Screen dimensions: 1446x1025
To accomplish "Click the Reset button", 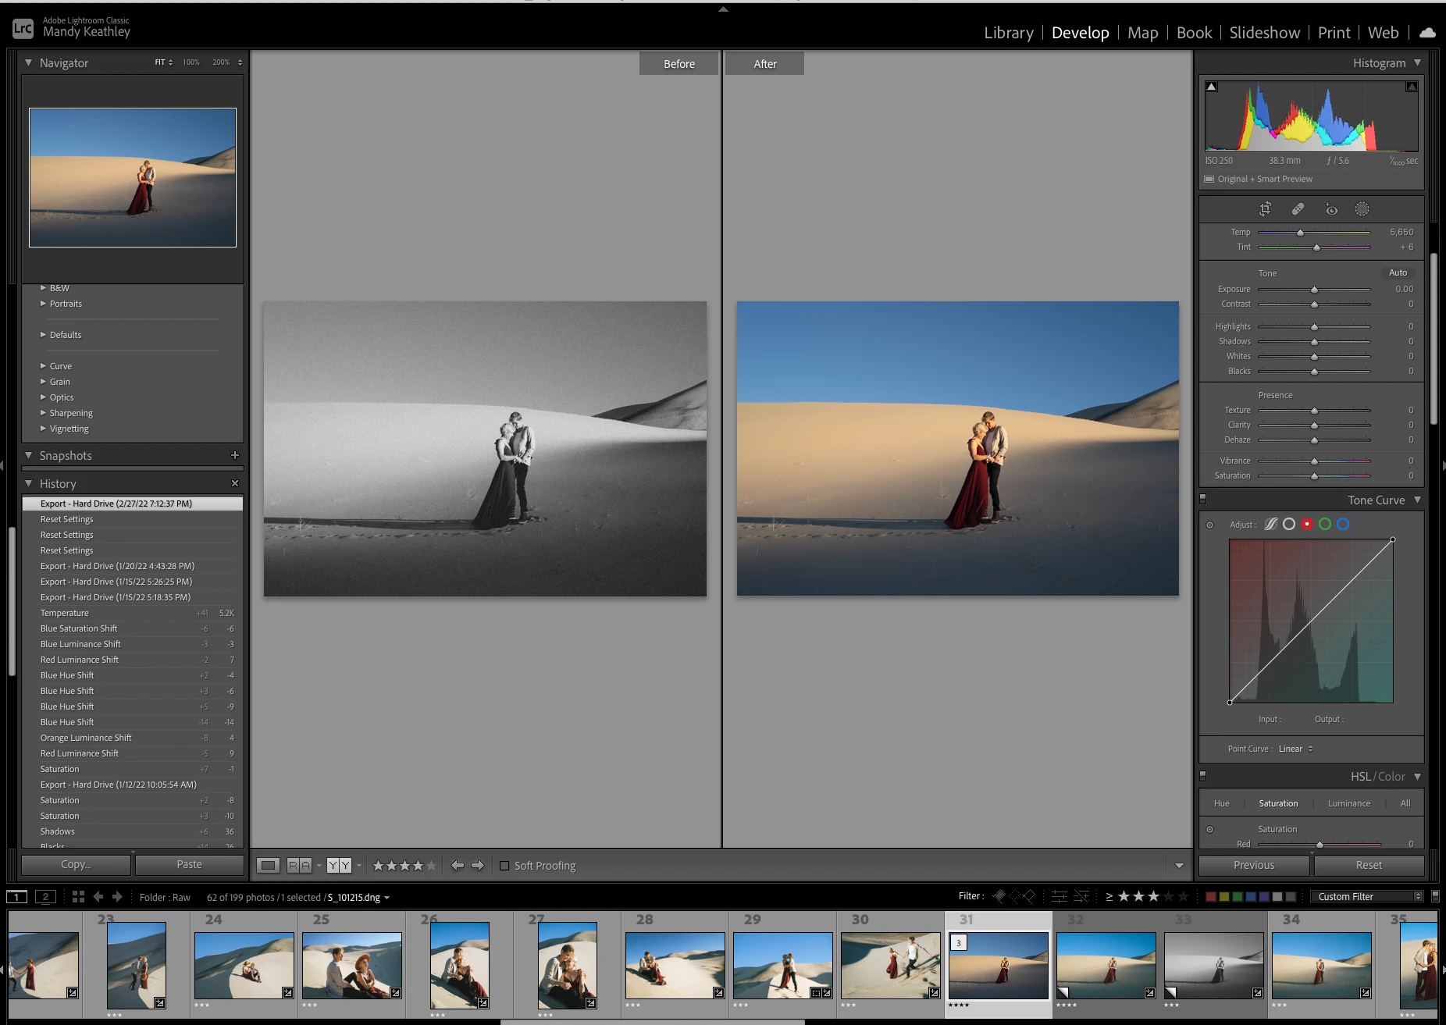I will pos(1369,865).
